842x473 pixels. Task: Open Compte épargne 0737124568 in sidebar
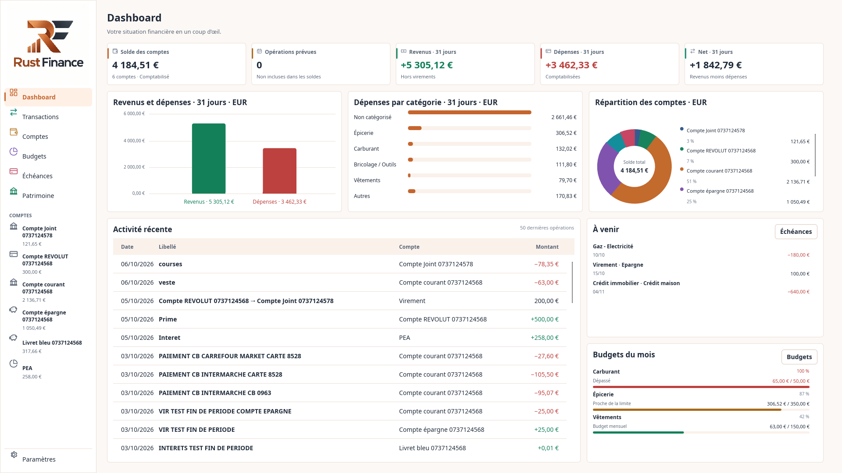[48, 320]
